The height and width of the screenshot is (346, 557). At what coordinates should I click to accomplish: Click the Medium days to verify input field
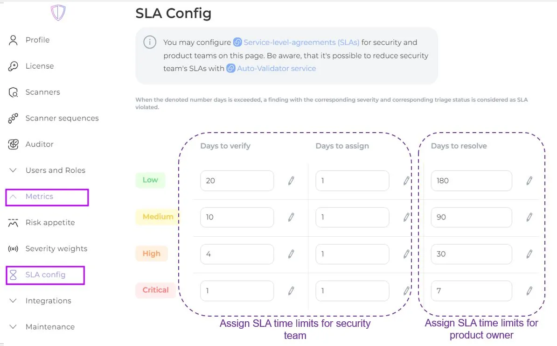click(237, 217)
